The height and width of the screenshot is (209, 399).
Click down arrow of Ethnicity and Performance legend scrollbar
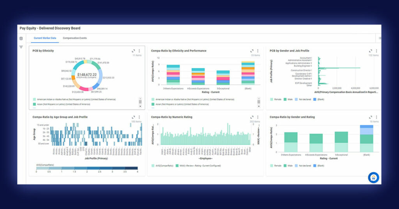coord(259,106)
